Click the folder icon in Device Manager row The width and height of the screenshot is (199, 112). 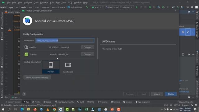(183, 32)
